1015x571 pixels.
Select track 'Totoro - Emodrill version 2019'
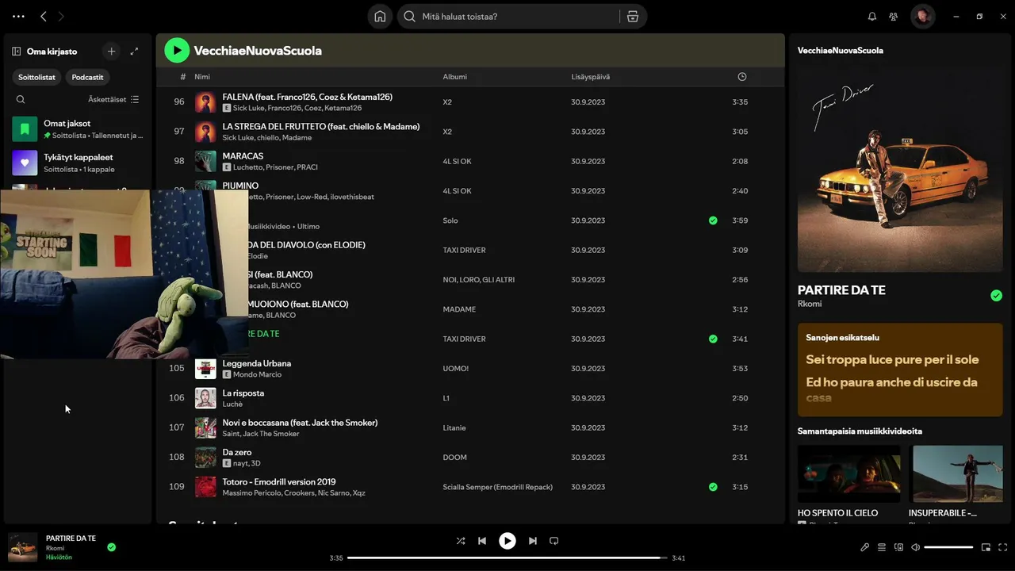279,481
